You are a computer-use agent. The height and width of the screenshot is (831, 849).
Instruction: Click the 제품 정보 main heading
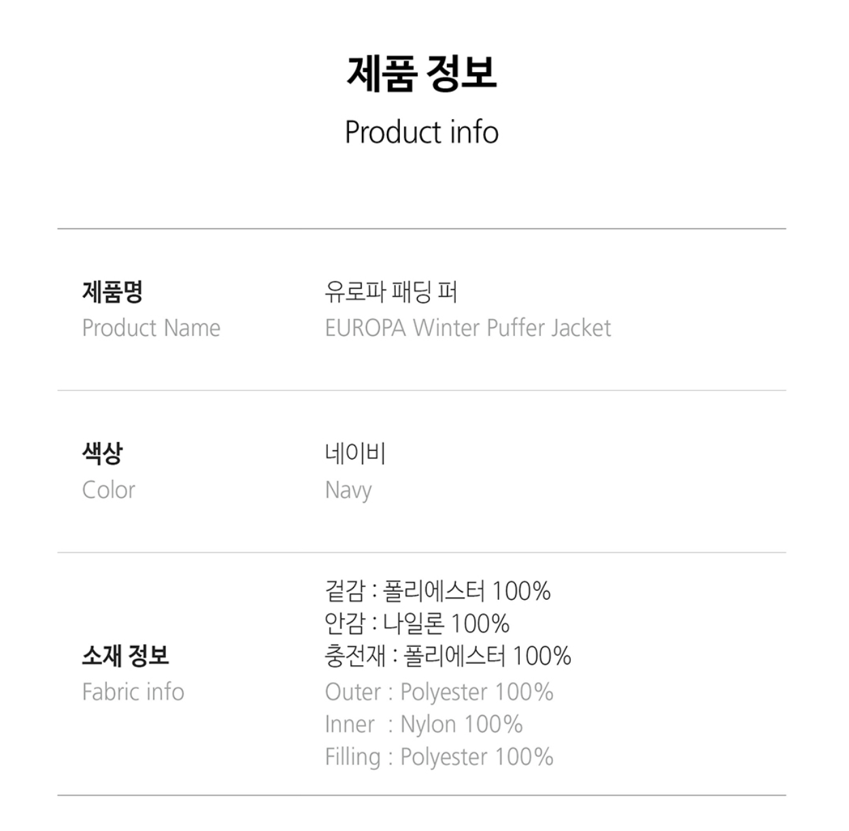point(422,73)
